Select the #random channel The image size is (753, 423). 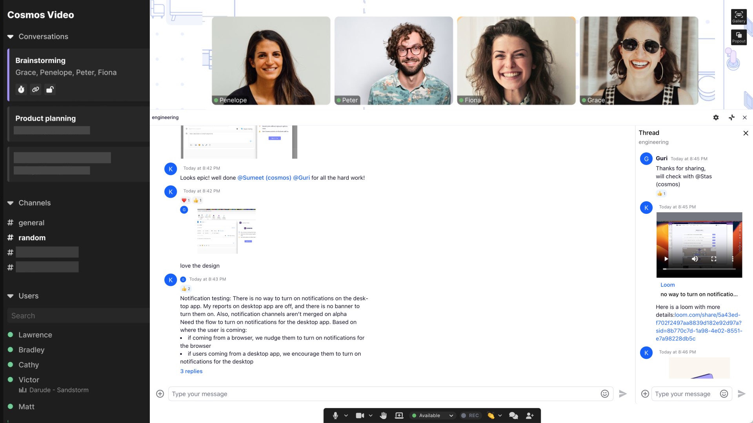coord(31,238)
